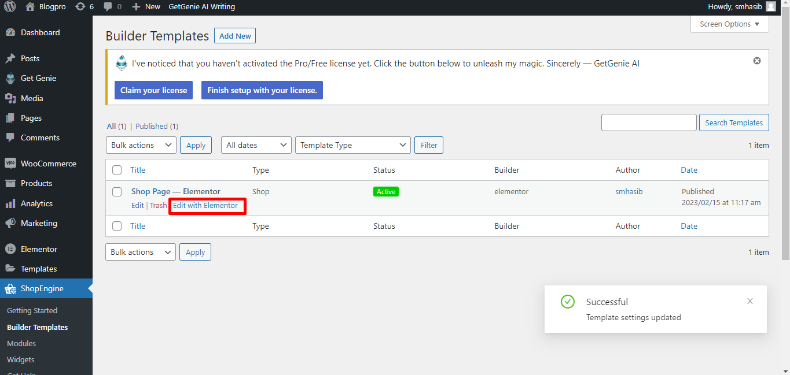Image resolution: width=790 pixels, height=375 pixels.
Task: Open bottom Bulk actions dropdown
Action: click(x=141, y=252)
